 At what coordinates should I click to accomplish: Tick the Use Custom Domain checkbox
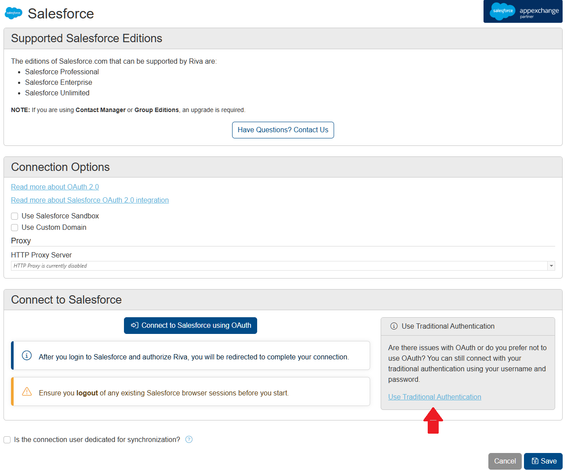pos(15,228)
